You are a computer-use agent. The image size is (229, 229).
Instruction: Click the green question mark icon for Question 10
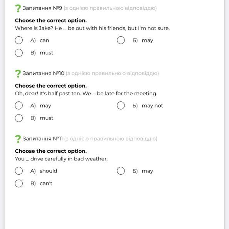18,74
